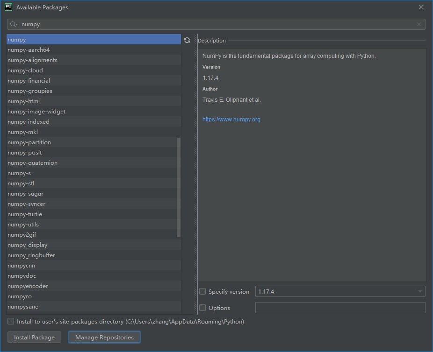Select numpy-turtle in the list
The image size is (433, 352).
tap(94, 214)
